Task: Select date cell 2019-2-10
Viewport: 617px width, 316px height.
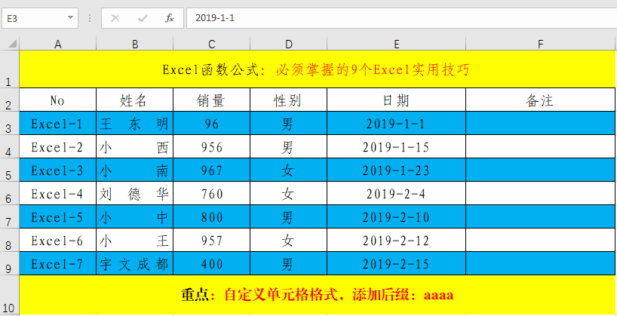Action: pyautogui.click(x=396, y=216)
